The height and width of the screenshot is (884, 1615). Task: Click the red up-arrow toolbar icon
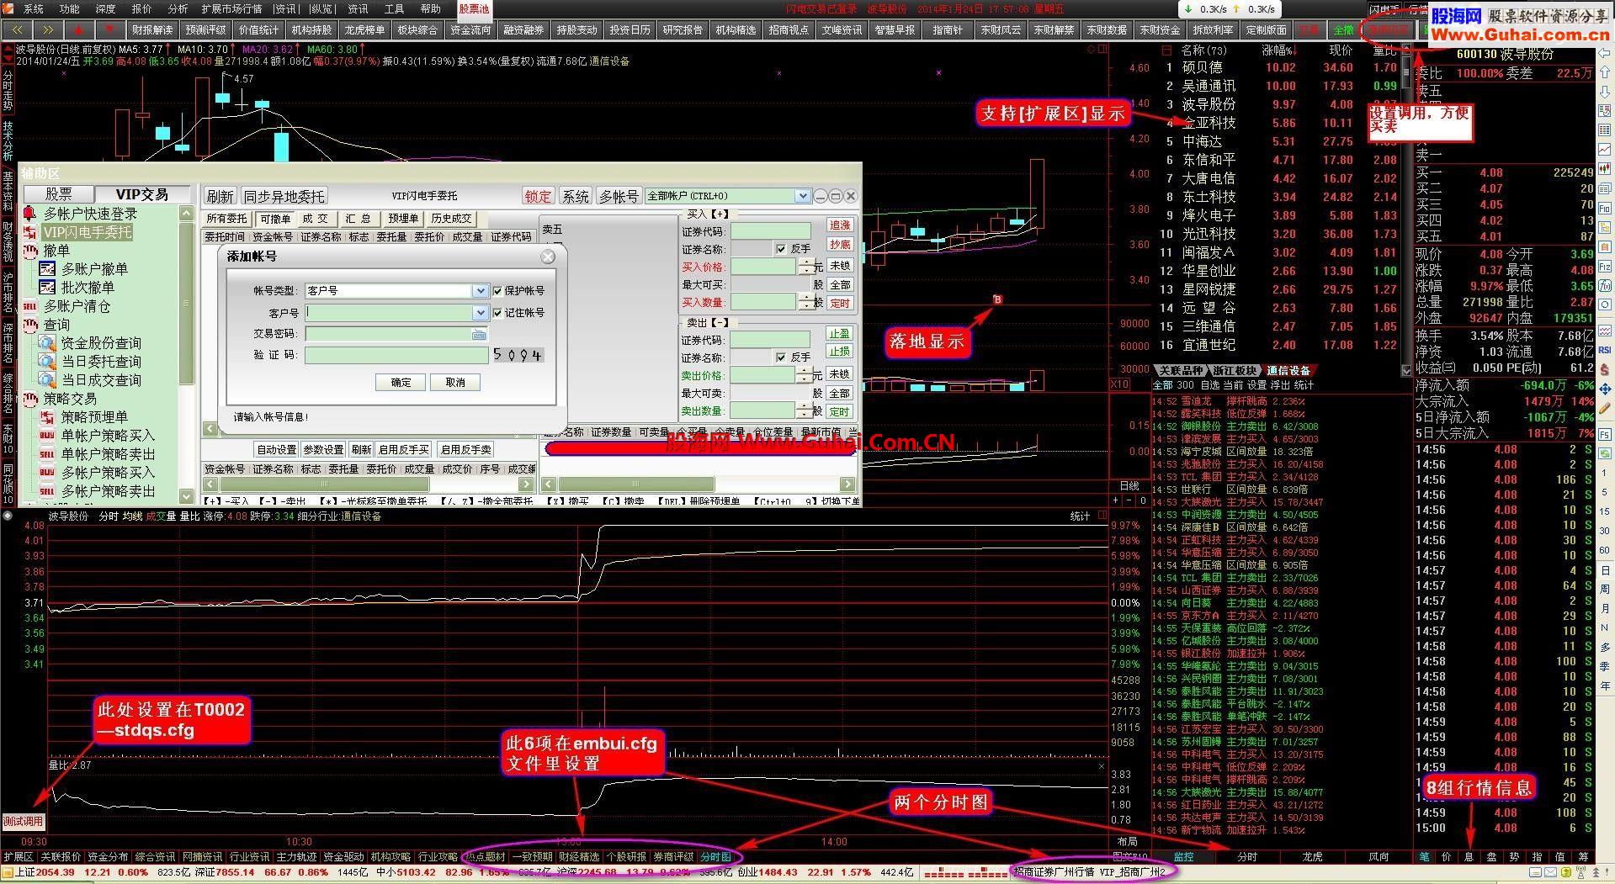coord(79,29)
